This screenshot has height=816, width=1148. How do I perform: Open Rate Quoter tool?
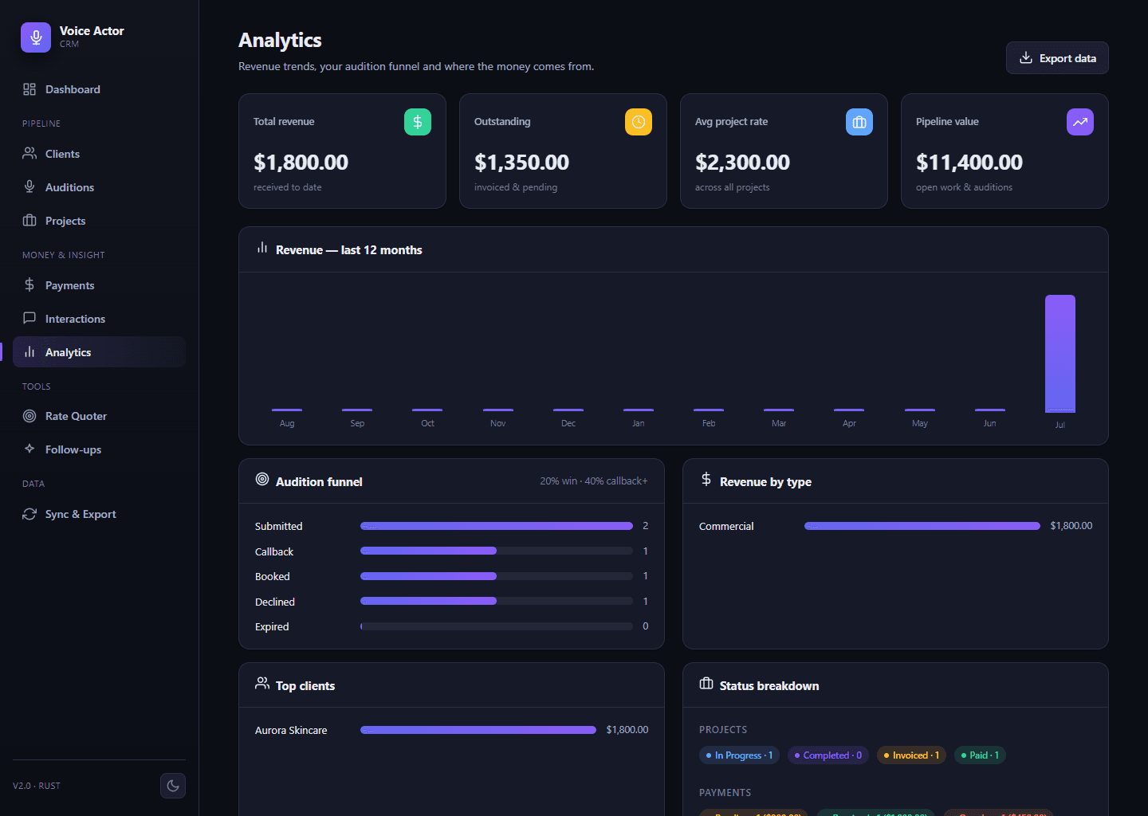tap(99, 416)
